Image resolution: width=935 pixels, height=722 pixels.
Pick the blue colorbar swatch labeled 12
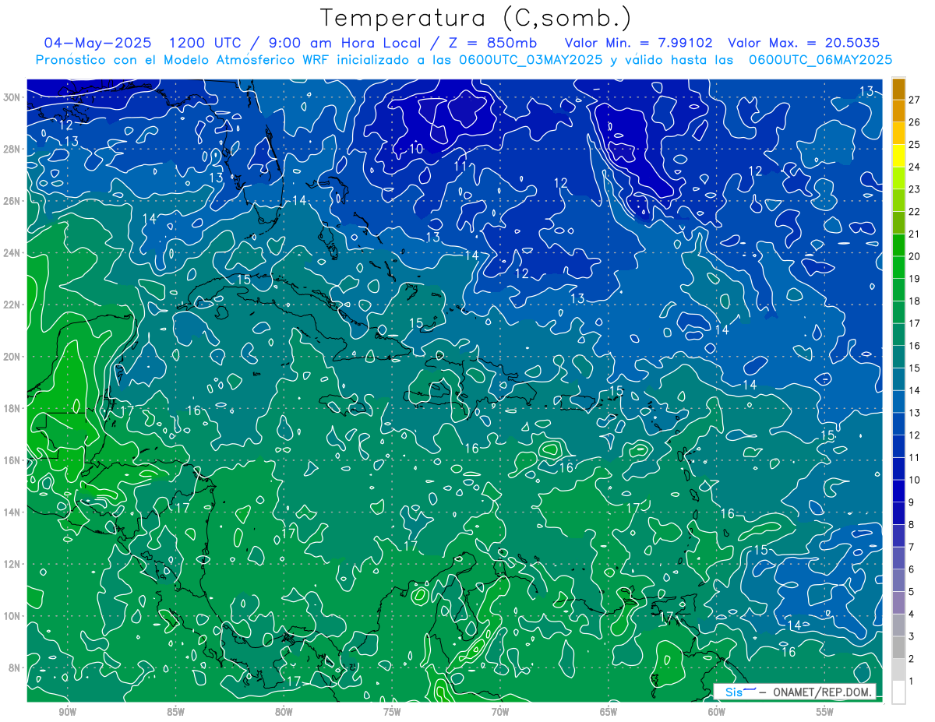point(898,424)
